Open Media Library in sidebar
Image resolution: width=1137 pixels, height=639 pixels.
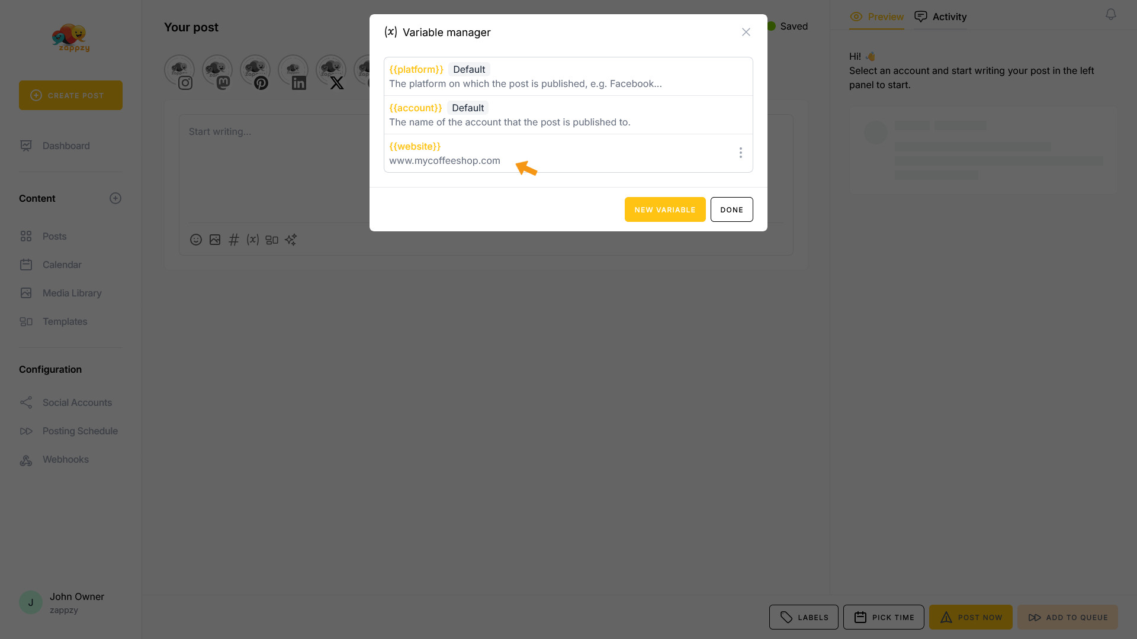(x=72, y=293)
